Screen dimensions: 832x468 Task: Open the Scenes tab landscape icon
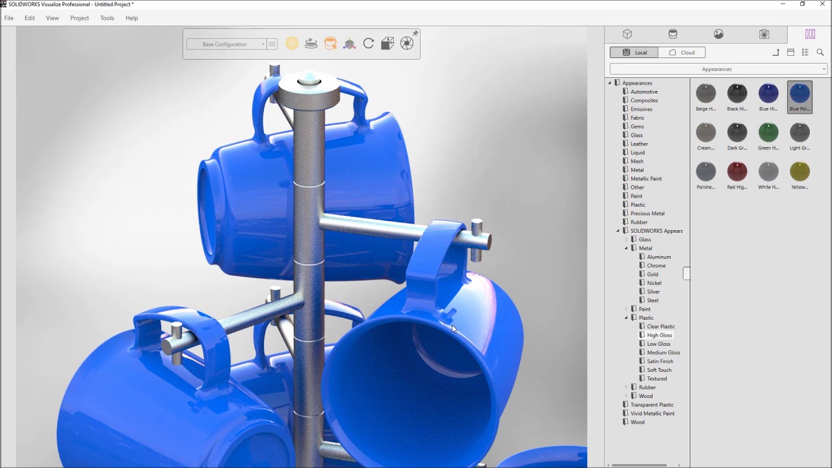pyautogui.click(x=718, y=34)
